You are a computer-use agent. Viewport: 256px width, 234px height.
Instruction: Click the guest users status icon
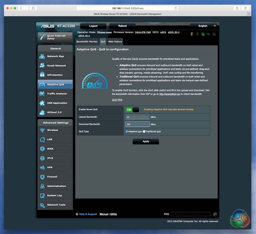pyautogui.click(x=197, y=34)
